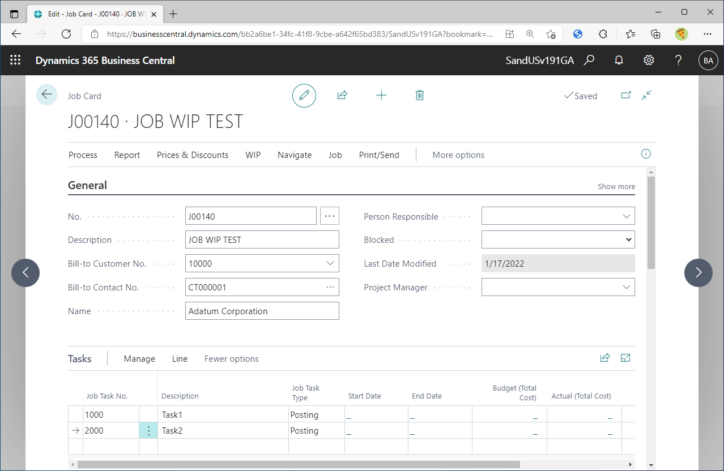The height and width of the screenshot is (471, 724).
Task: Go back using the circular back arrow
Action: click(x=46, y=94)
